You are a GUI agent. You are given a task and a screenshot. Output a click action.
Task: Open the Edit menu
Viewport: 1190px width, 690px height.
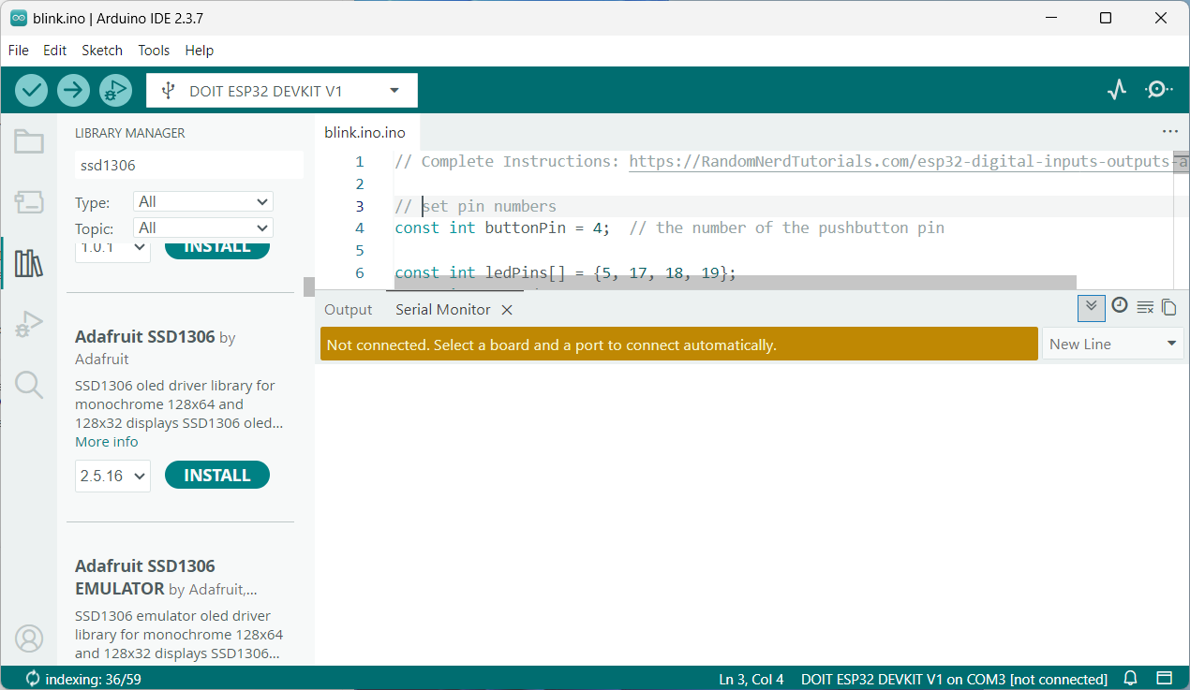[x=54, y=51]
